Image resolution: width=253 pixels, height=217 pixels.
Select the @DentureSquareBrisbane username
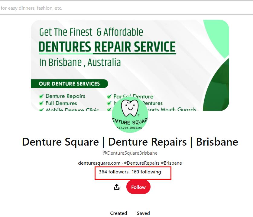(130, 153)
